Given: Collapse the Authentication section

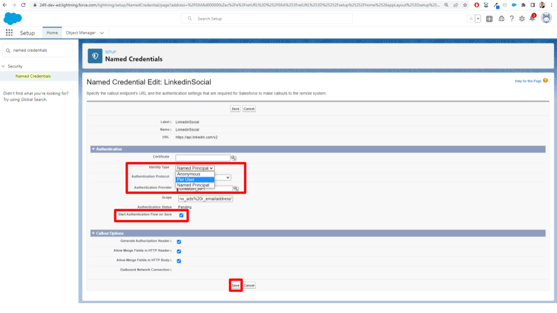Looking at the screenshot, I should pyautogui.click(x=93, y=149).
